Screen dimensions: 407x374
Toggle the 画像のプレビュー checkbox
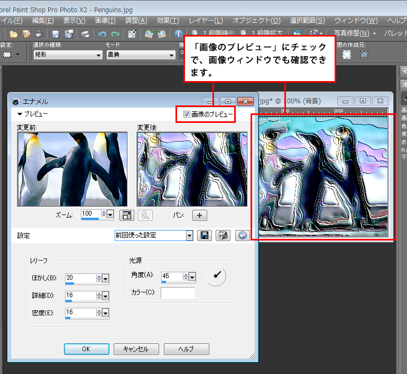pos(187,114)
